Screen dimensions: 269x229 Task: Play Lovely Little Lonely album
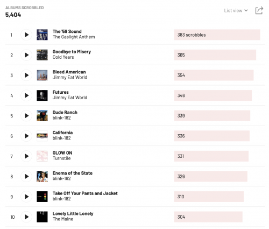pyautogui.click(x=26, y=217)
